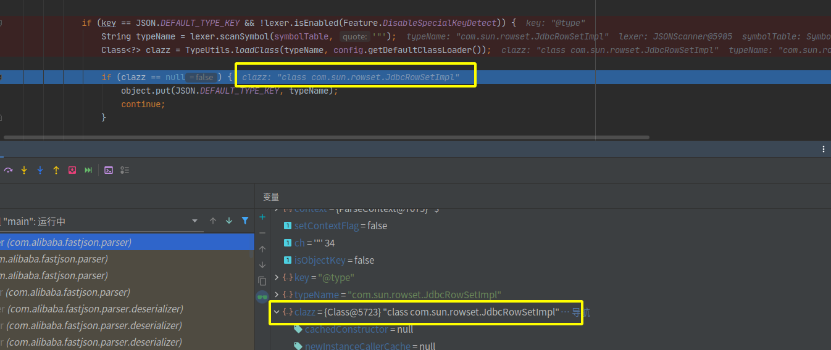Screen dimensions: 831x350
Task: Toggle the watches glasses icon
Action: [262, 297]
